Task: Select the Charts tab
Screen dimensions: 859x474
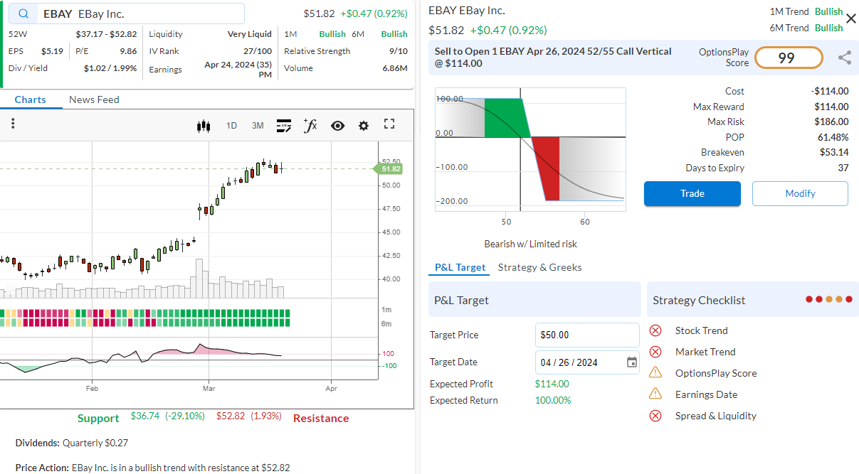Action: pyautogui.click(x=30, y=99)
